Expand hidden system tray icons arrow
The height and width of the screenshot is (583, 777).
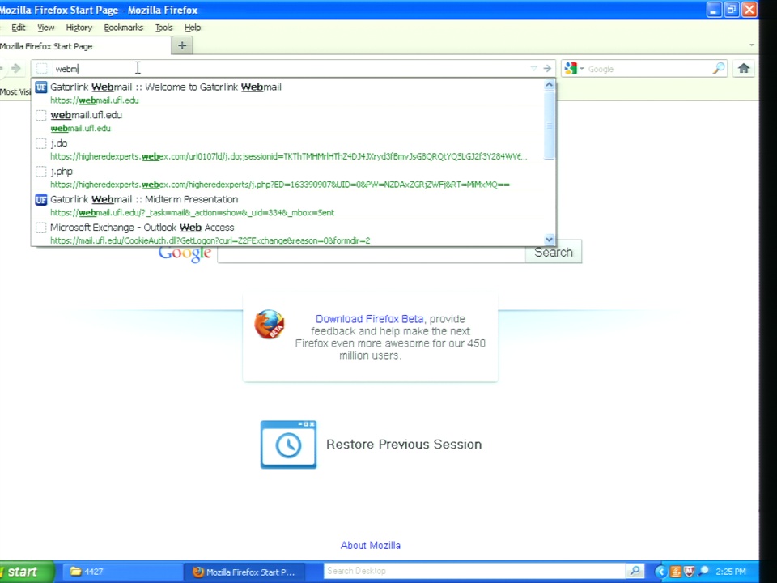[660, 572]
